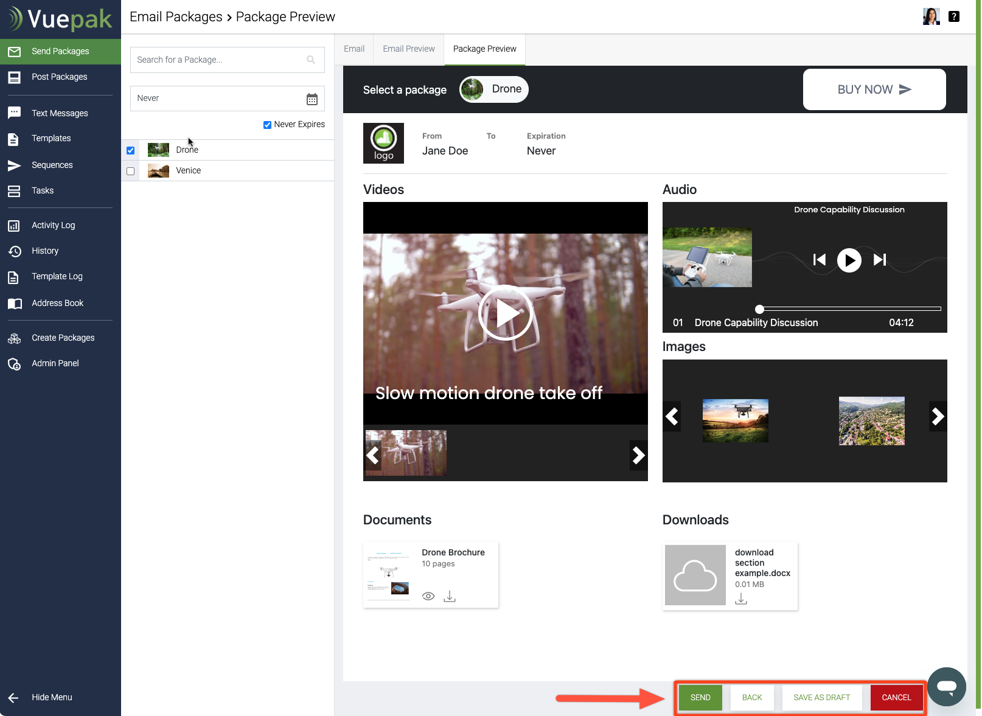Skip to next audio track
Viewport: 982px width, 716px height.
point(880,260)
